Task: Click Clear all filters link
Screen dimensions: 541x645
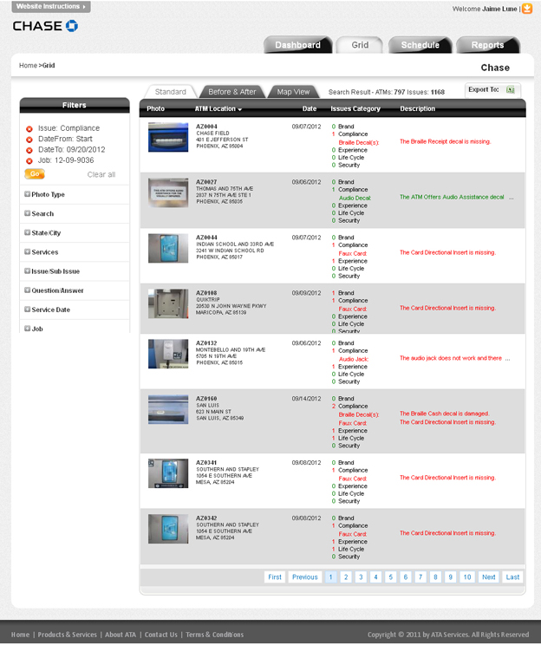Action: pyautogui.click(x=101, y=174)
